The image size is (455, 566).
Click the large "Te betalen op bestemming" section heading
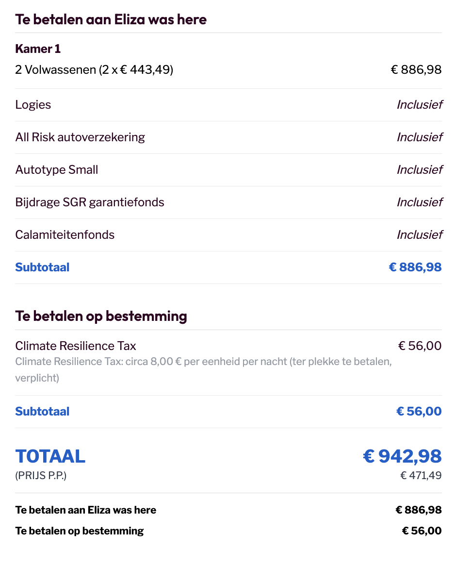(101, 316)
